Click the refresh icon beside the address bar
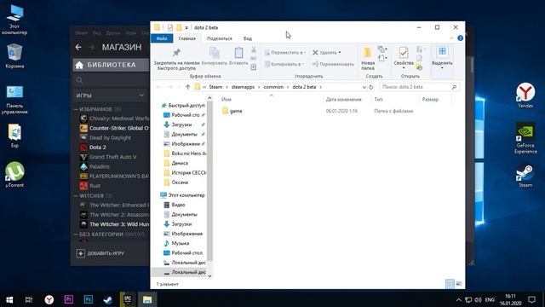545x307 pixels. 371,87
